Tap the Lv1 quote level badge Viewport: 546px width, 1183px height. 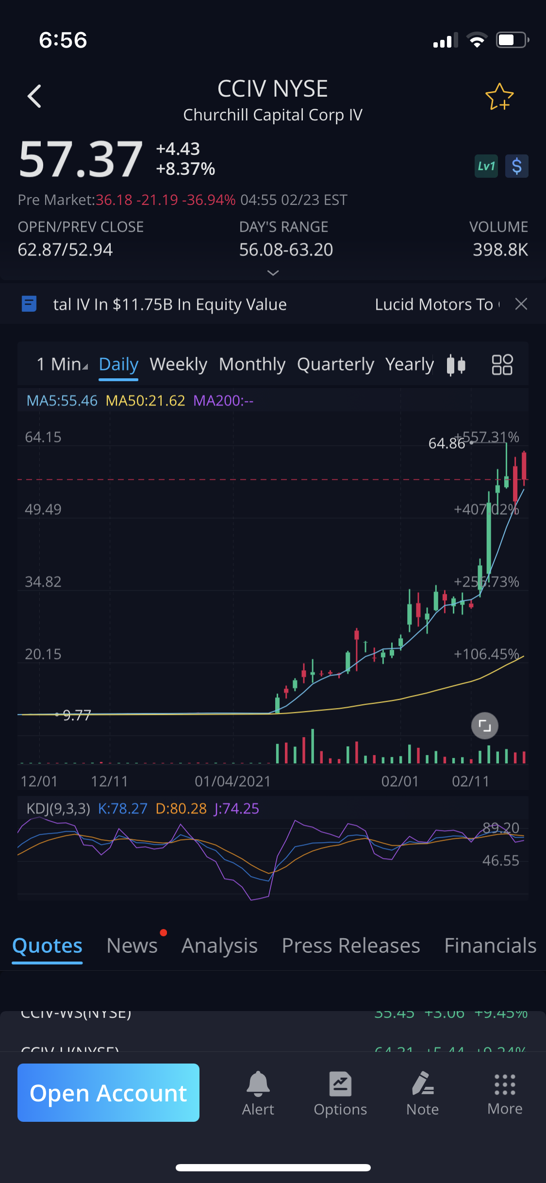486,167
